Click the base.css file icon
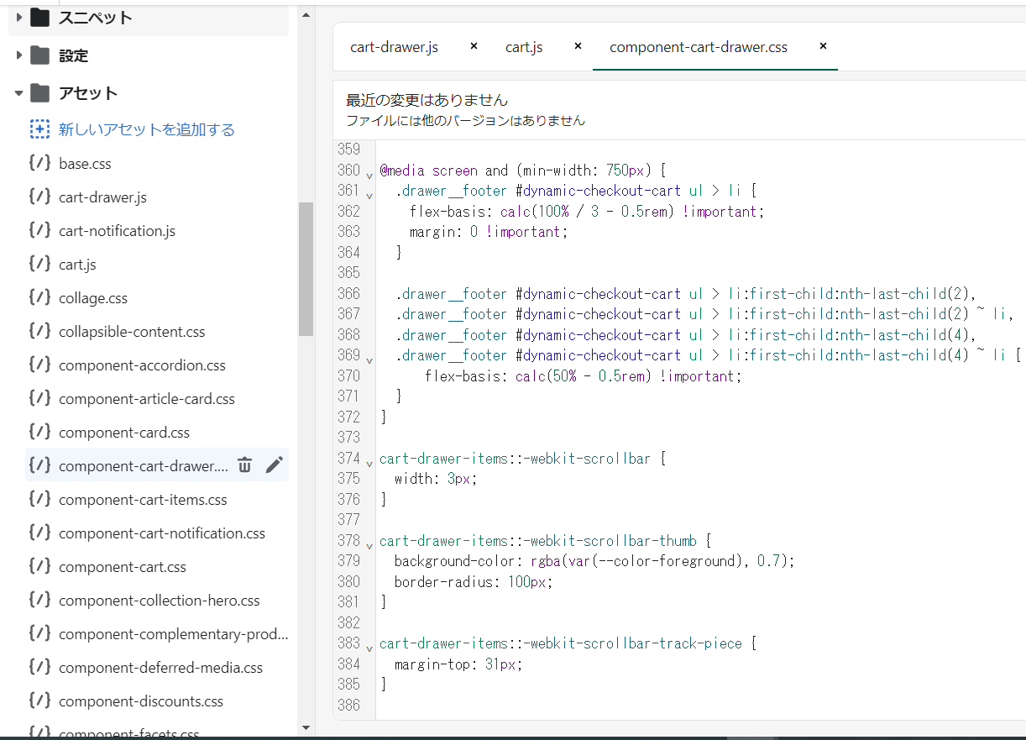This screenshot has height=740, width=1026. click(39, 163)
